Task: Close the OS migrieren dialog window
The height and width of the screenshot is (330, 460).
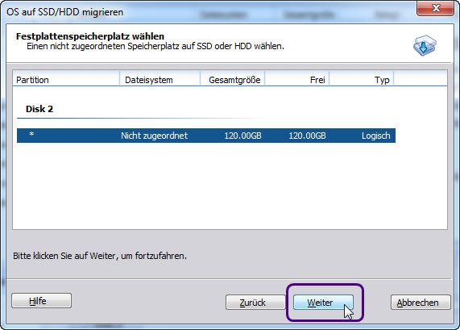Action: pyautogui.click(x=435, y=8)
